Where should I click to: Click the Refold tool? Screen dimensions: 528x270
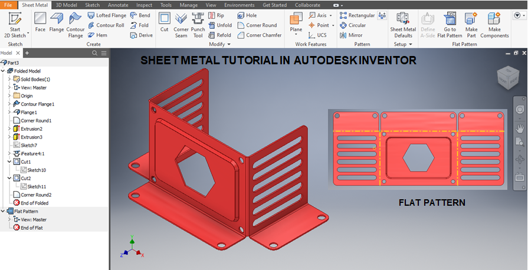click(219, 35)
